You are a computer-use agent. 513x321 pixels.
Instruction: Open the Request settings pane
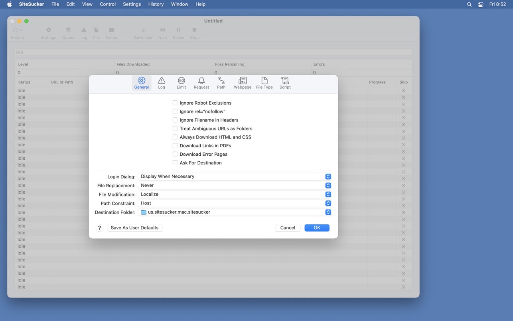201,83
